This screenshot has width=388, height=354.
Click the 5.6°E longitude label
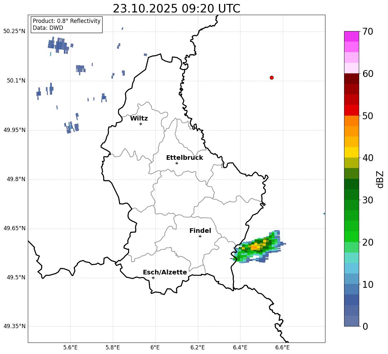pyautogui.click(x=70, y=347)
